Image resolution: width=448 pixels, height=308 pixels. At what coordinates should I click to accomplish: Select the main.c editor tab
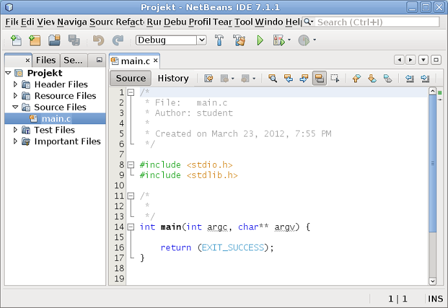point(135,61)
